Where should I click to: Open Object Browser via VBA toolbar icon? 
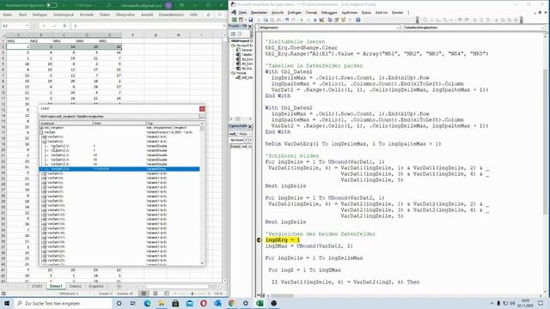(x=343, y=20)
